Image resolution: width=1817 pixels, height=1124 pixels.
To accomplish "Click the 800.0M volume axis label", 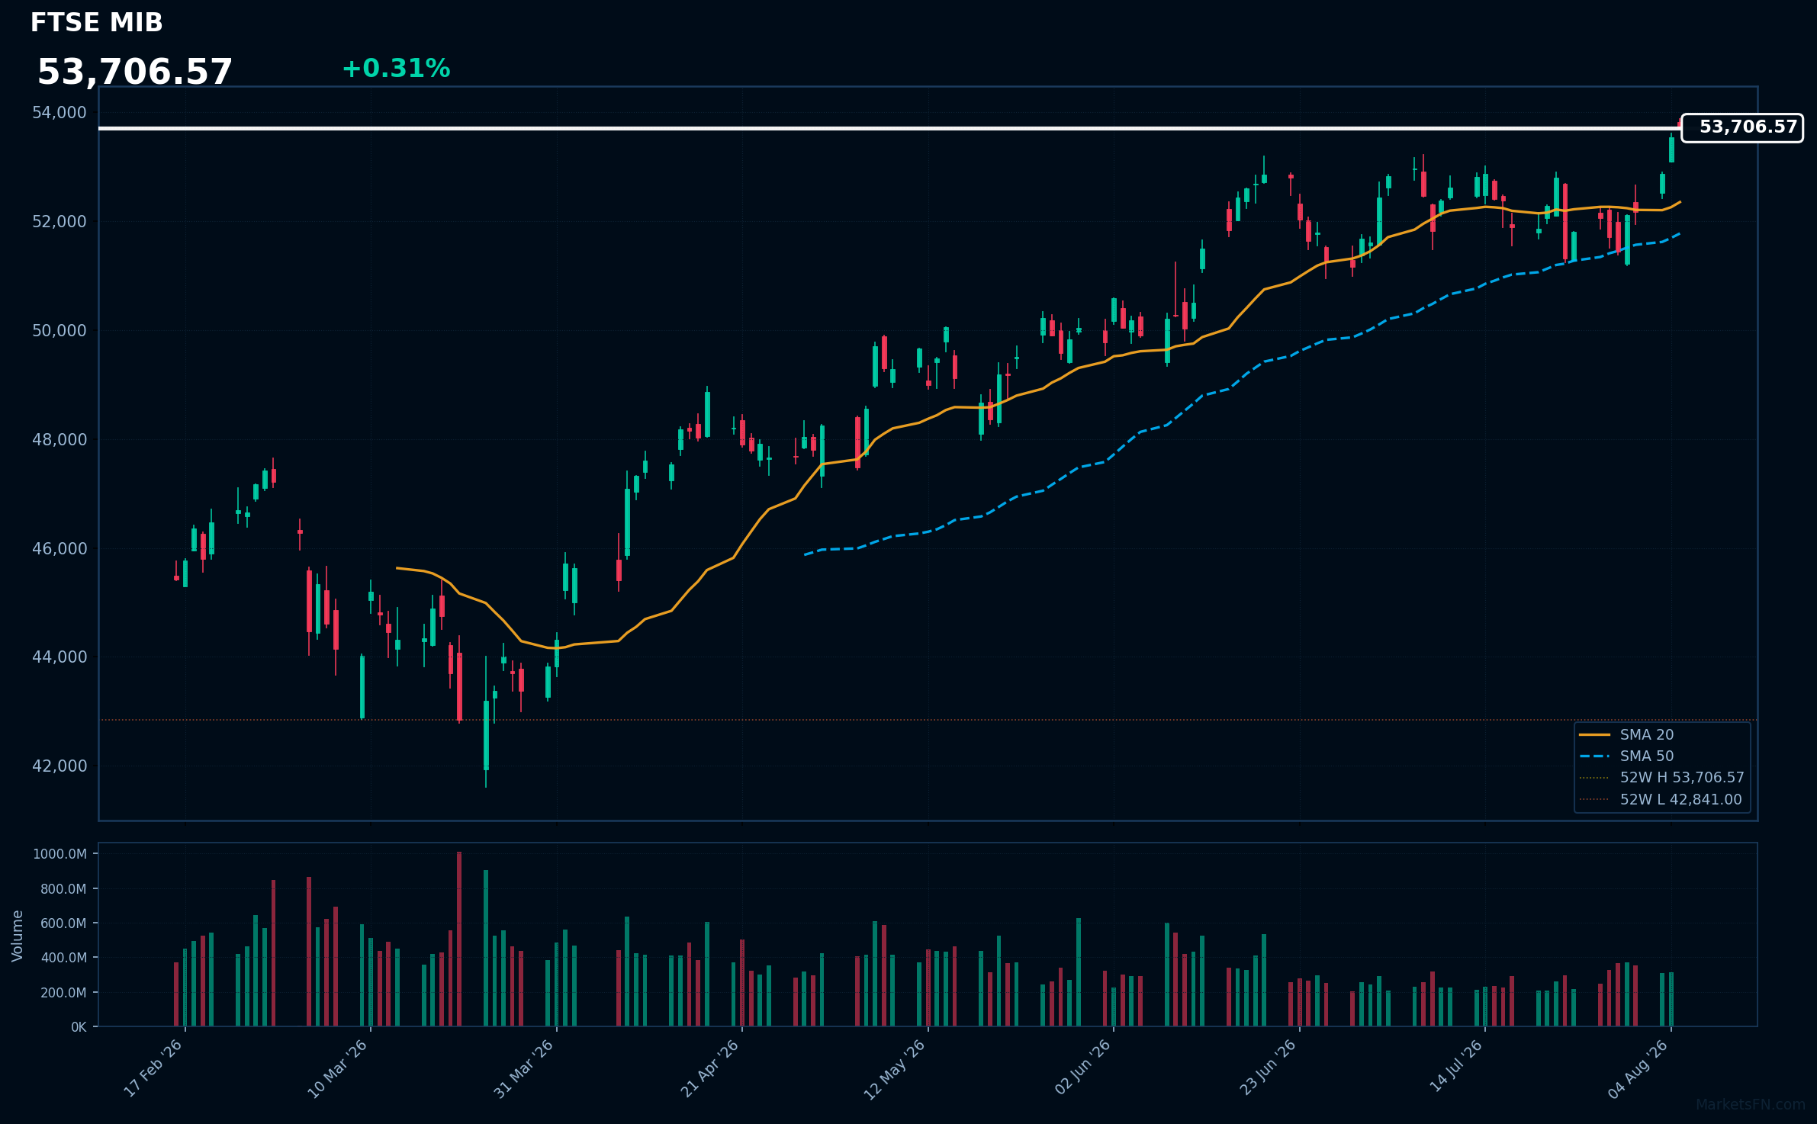I will coord(63,889).
